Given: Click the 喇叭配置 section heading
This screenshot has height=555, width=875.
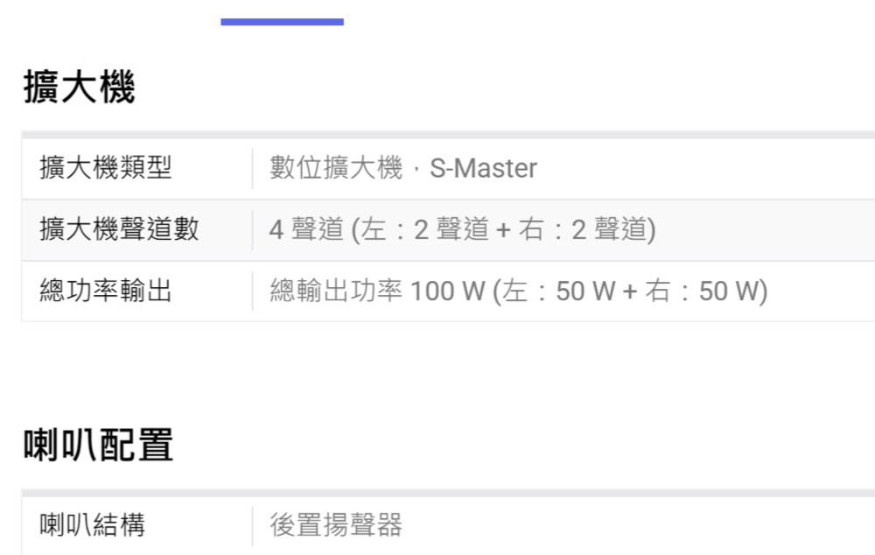Looking at the screenshot, I should tap(98, 446).
